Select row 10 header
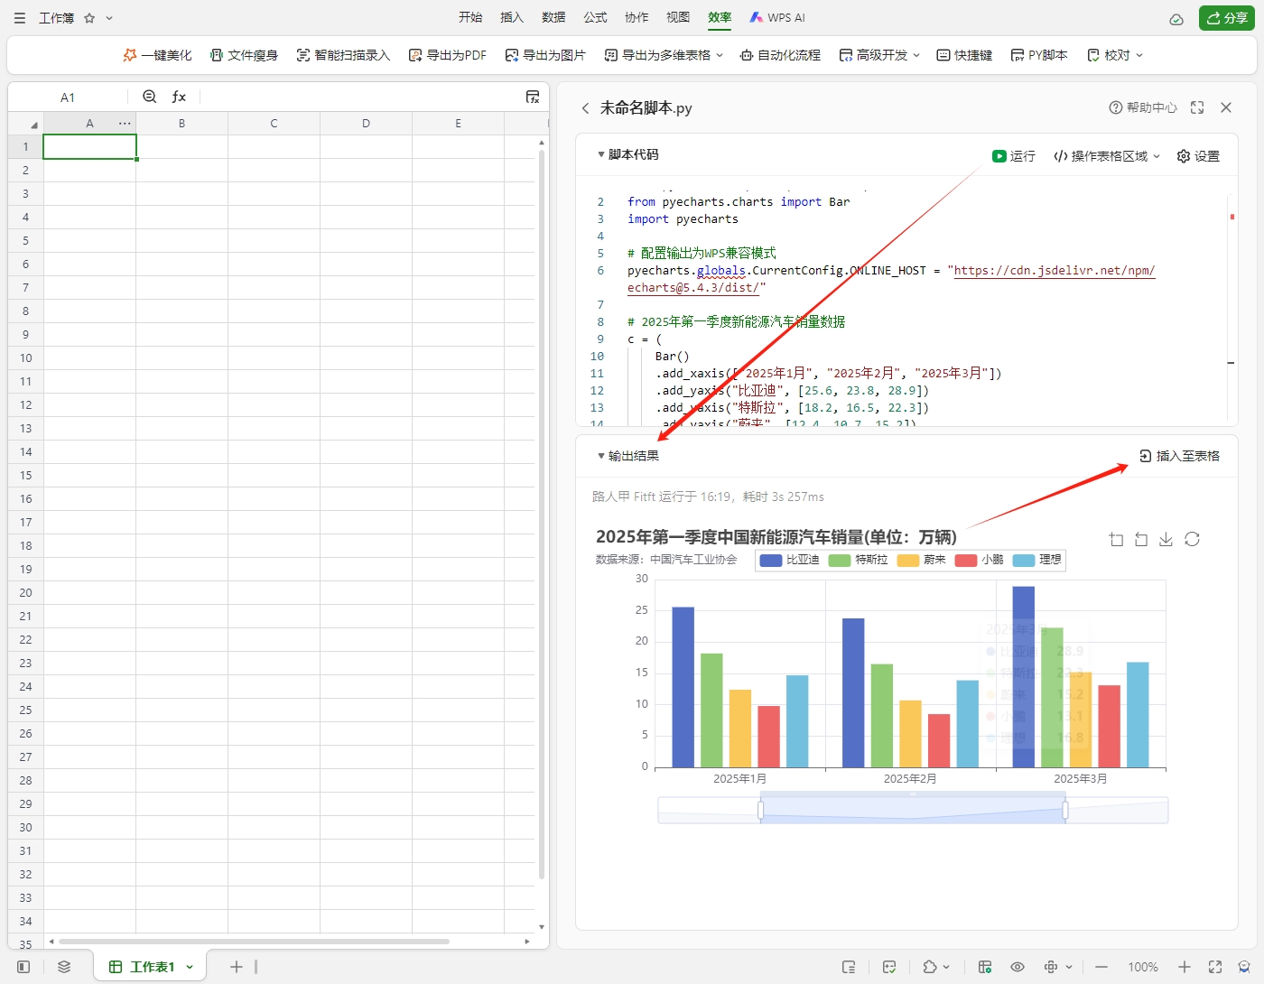The width and height of the screenshot is (1264, 984). (25, 357)
